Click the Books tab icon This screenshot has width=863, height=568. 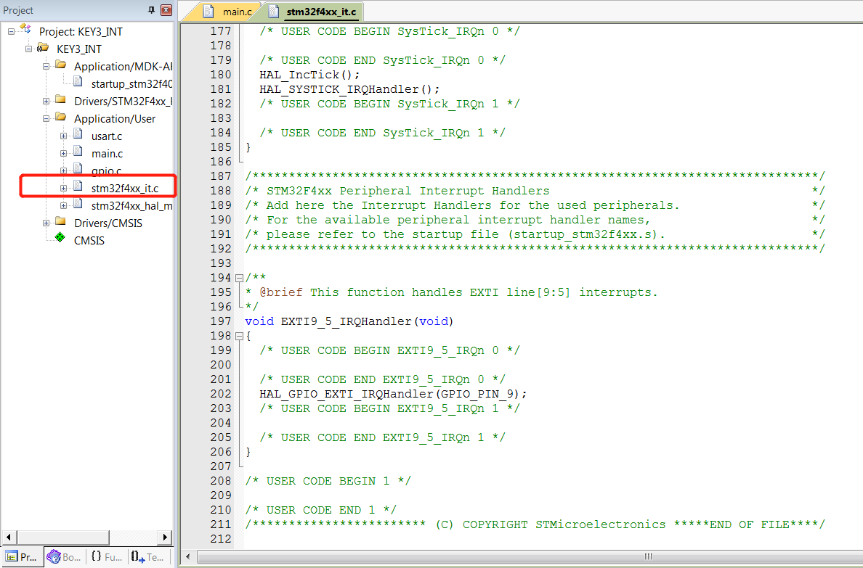tap(53, 556)
